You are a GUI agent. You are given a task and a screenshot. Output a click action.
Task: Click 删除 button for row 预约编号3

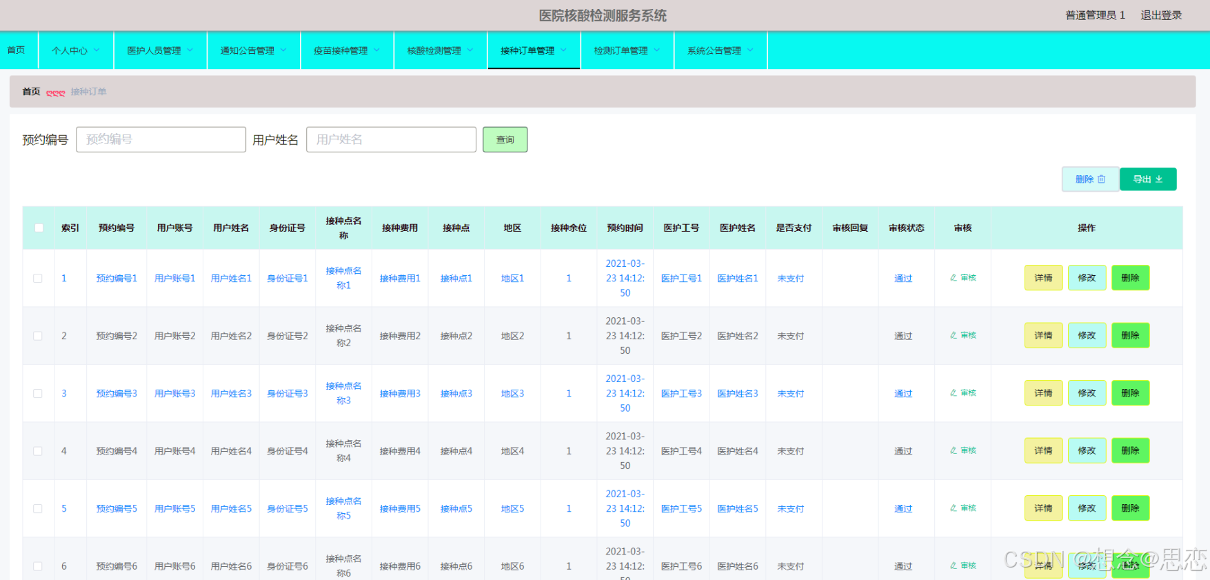pyautogui.click(x=1130, y=393)
